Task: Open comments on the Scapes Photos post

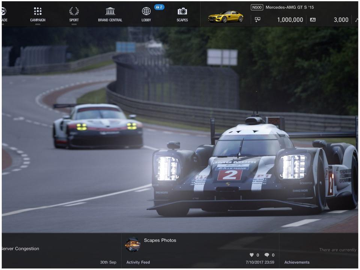Action: point(267,255)
